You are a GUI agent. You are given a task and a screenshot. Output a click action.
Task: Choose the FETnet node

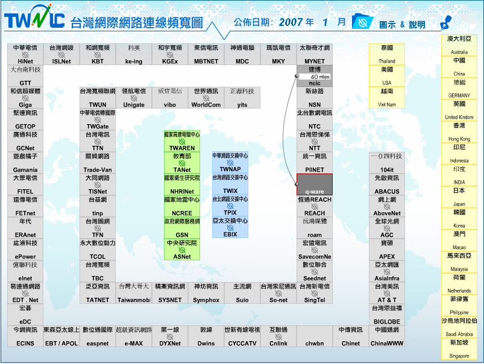(25, 206)
